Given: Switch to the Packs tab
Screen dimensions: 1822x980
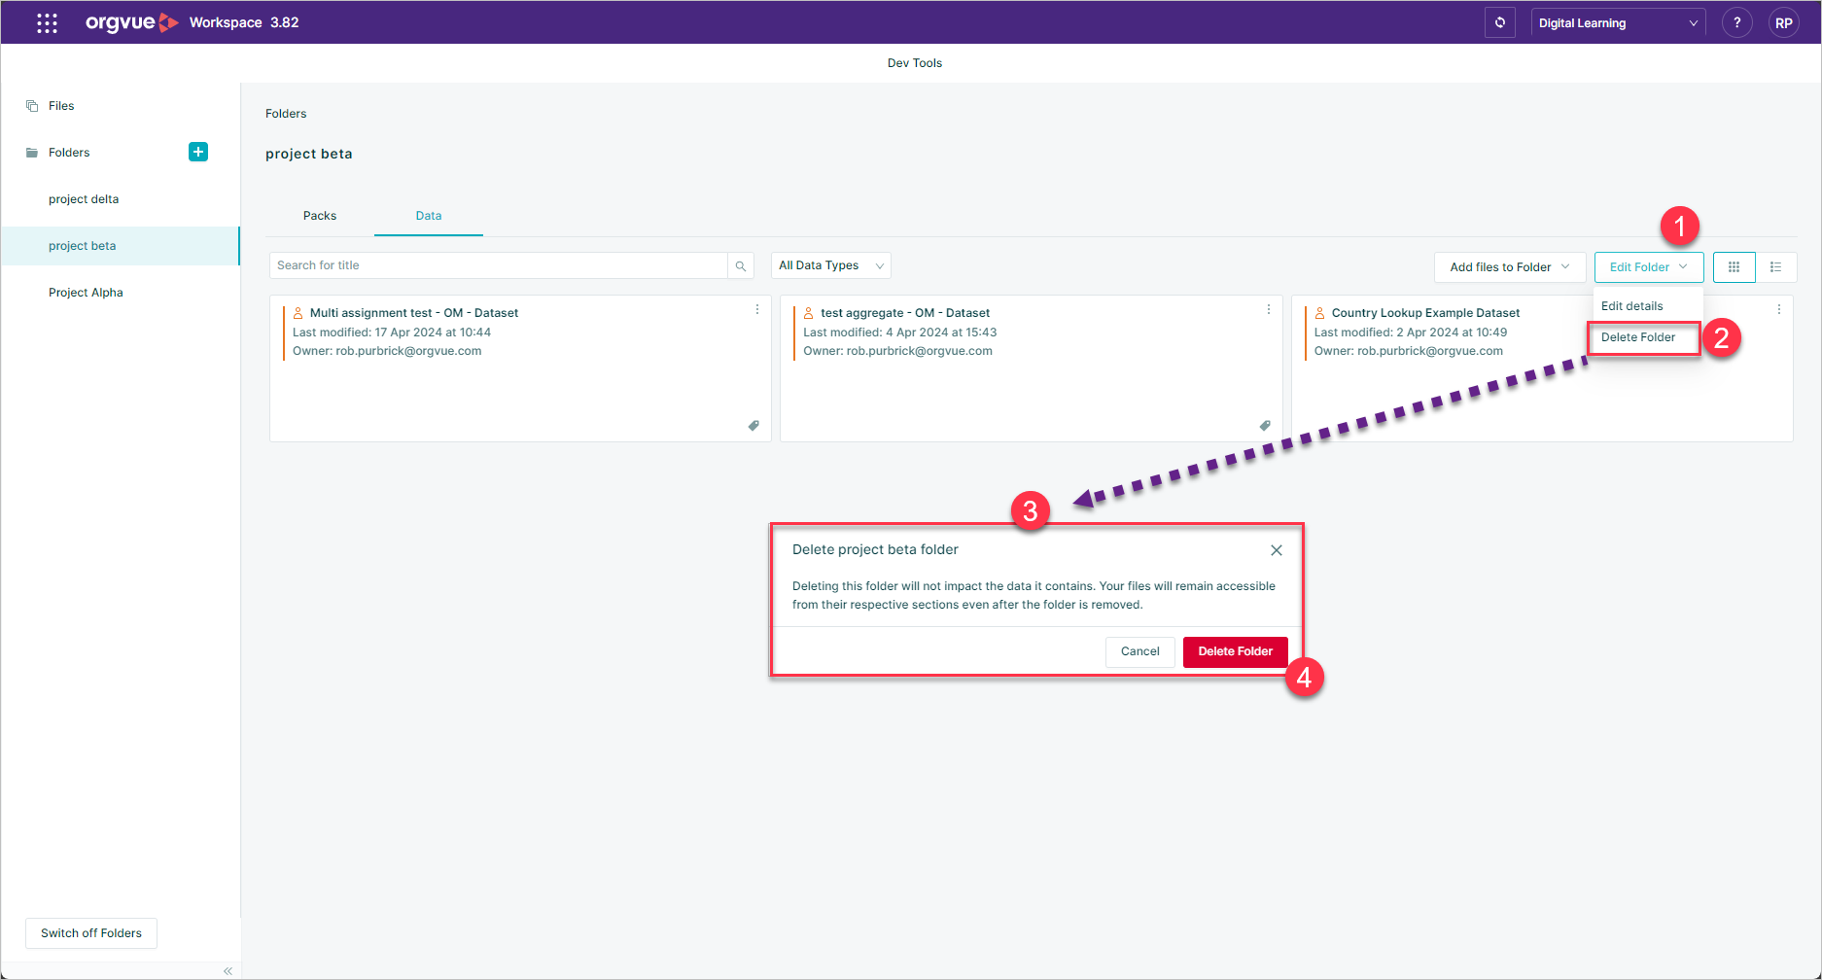Looking at the screenshot, I should point(320,215).
